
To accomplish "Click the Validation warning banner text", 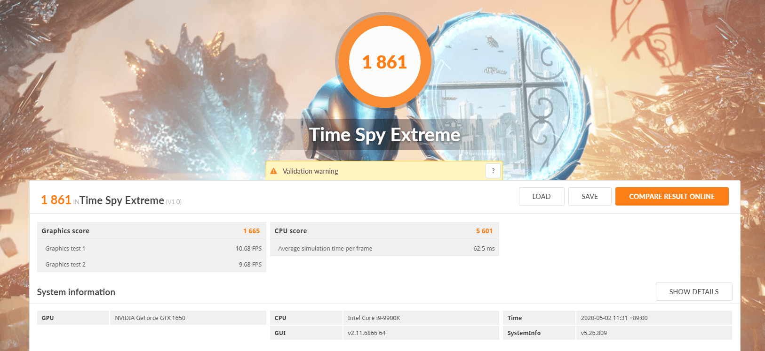I will tap(311, 171).
